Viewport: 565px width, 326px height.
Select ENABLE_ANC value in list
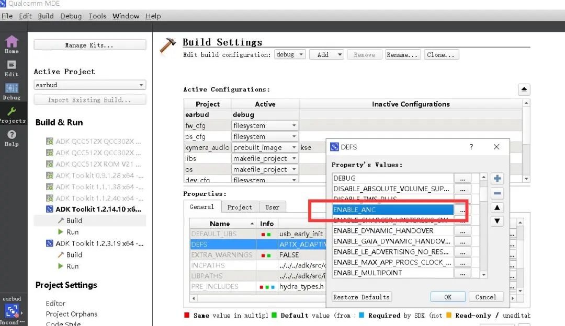pos(393,210)
